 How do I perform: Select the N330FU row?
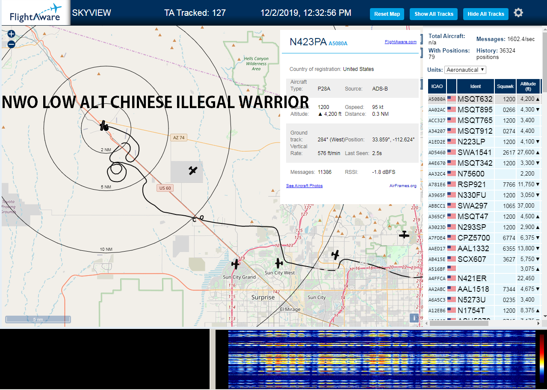coord(485,195)
